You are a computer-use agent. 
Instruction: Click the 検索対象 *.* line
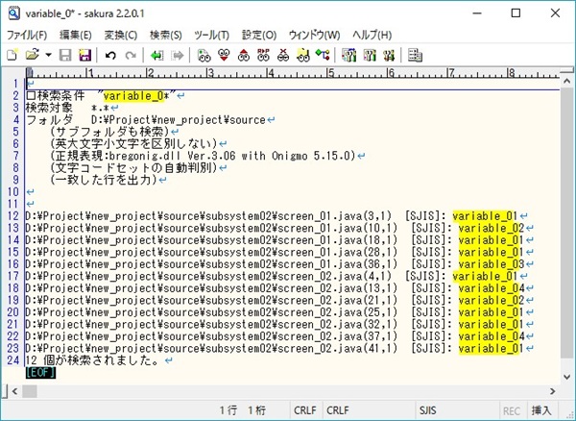(72, 108)
